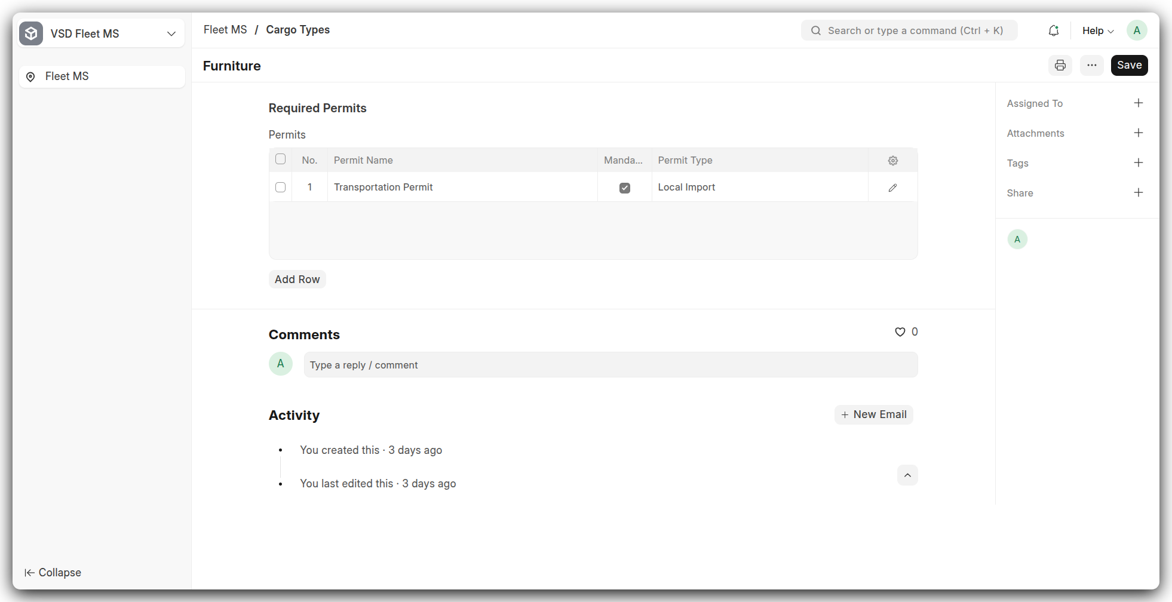Click the Transportation Permit name cell
The image size is (1172, 602).
click(462, 188)
